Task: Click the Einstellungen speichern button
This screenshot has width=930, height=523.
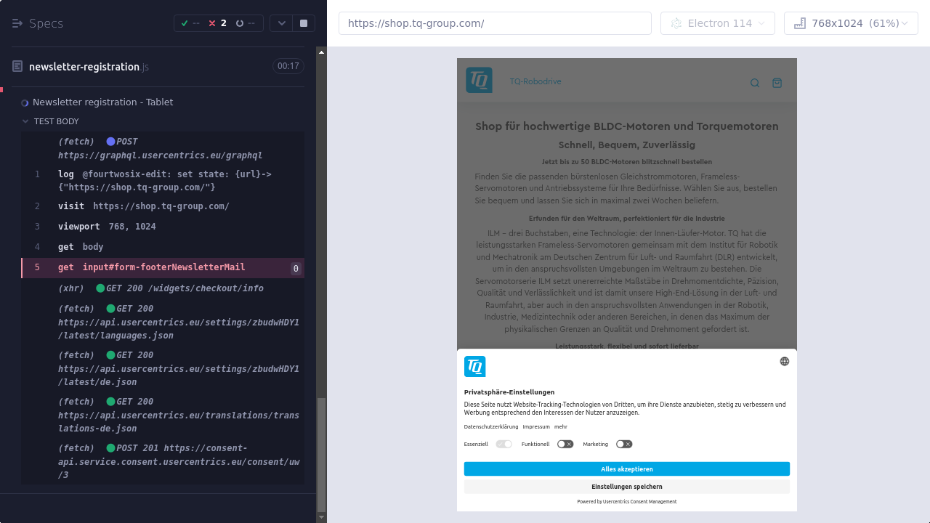Action: [626, 487]
